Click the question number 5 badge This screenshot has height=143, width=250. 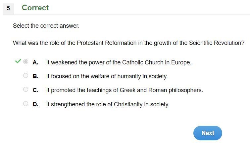pos(8,8)
